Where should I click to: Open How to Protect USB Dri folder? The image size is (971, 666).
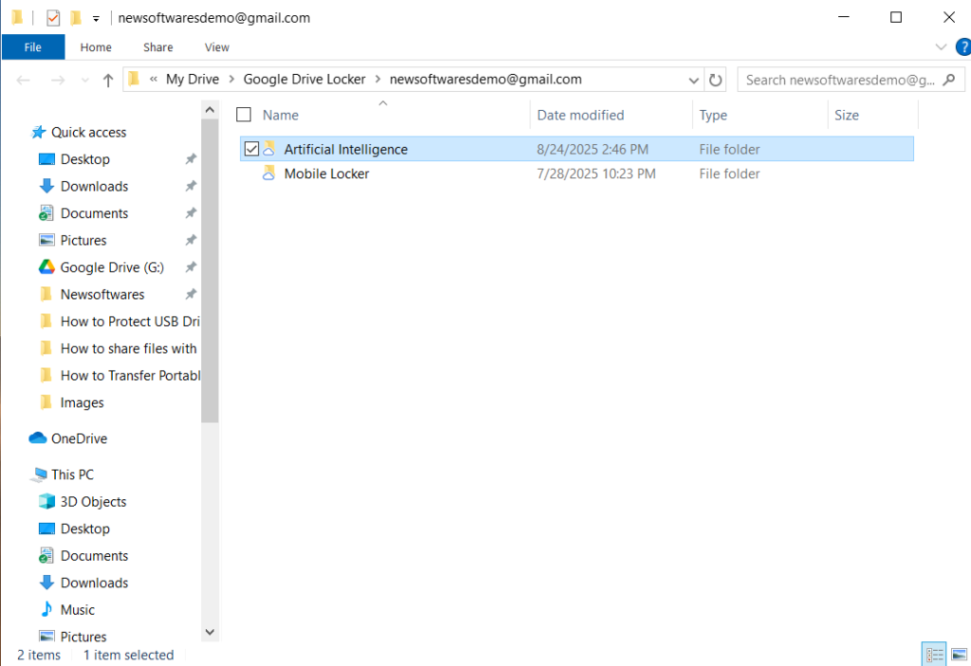[129, 321]
